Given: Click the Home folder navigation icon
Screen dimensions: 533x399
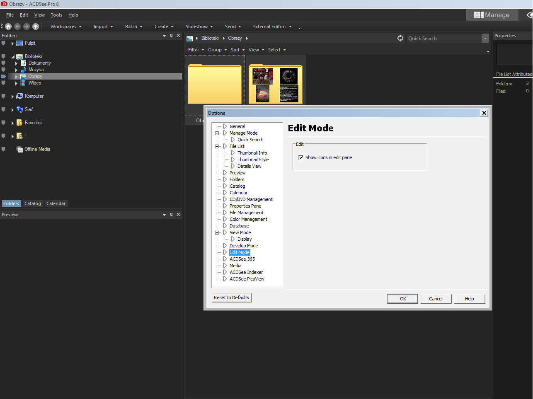Looking at the screenshot, I should click(x=8, y=27).
